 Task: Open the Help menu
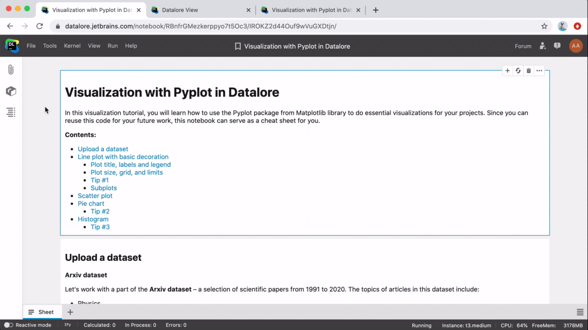(131, 46)
